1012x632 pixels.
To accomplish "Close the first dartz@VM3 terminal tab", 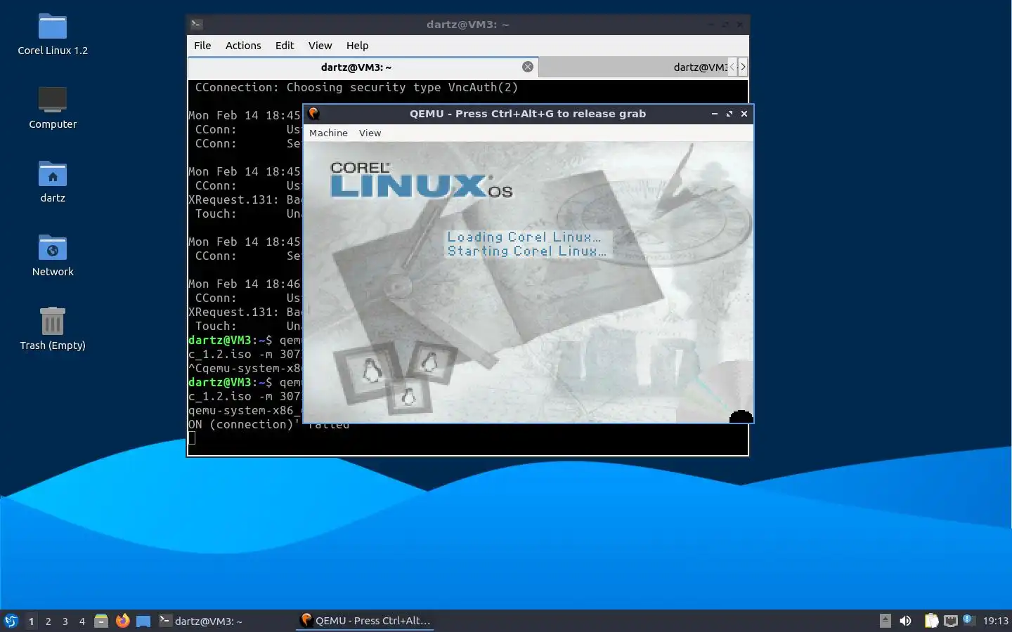I will [x=528, y=67].
